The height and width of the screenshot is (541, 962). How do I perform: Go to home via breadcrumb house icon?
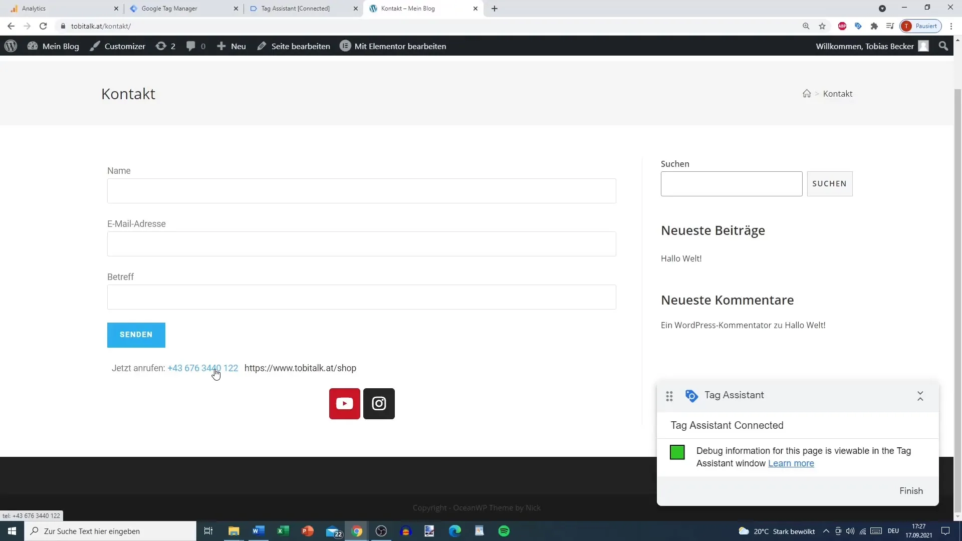pos(807,94)
